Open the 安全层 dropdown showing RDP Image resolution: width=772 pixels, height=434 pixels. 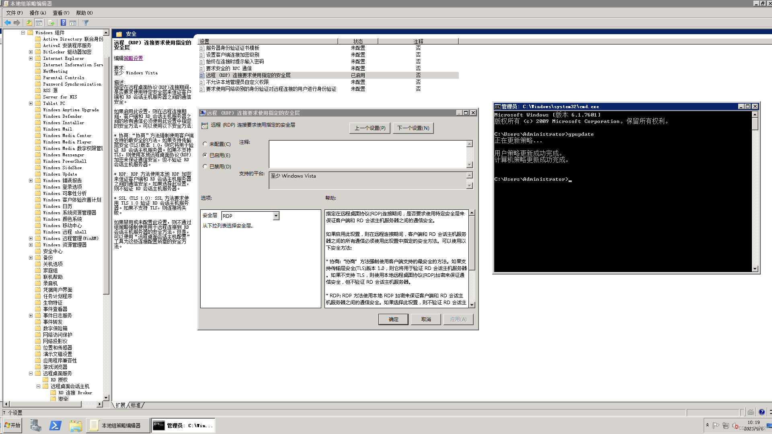pos(276,216)
